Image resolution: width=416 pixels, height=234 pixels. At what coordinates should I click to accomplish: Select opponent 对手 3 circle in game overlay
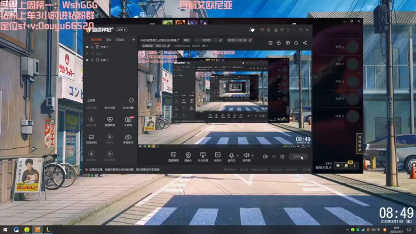(353, 82)
